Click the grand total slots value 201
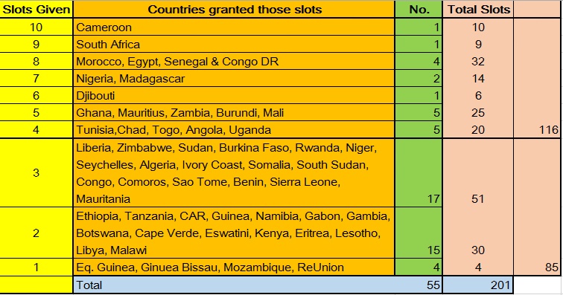Screen dimensions: 563x295 point(478,285)
